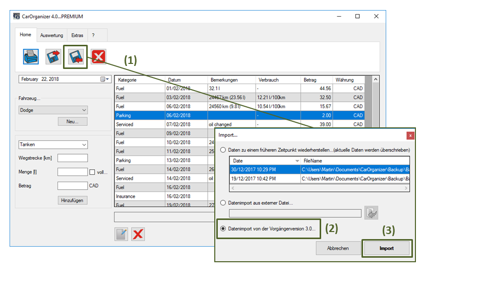The width and height of the screenshot is (484, 302).
Task: Choose 'Datenimport von der Vorgängerversion 3.0' option
Action: coord(223,229)
